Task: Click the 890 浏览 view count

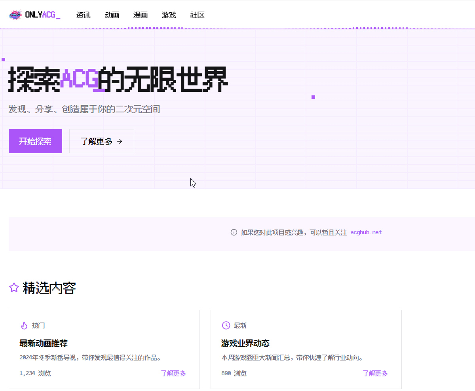Action: [x=234, y=373]
